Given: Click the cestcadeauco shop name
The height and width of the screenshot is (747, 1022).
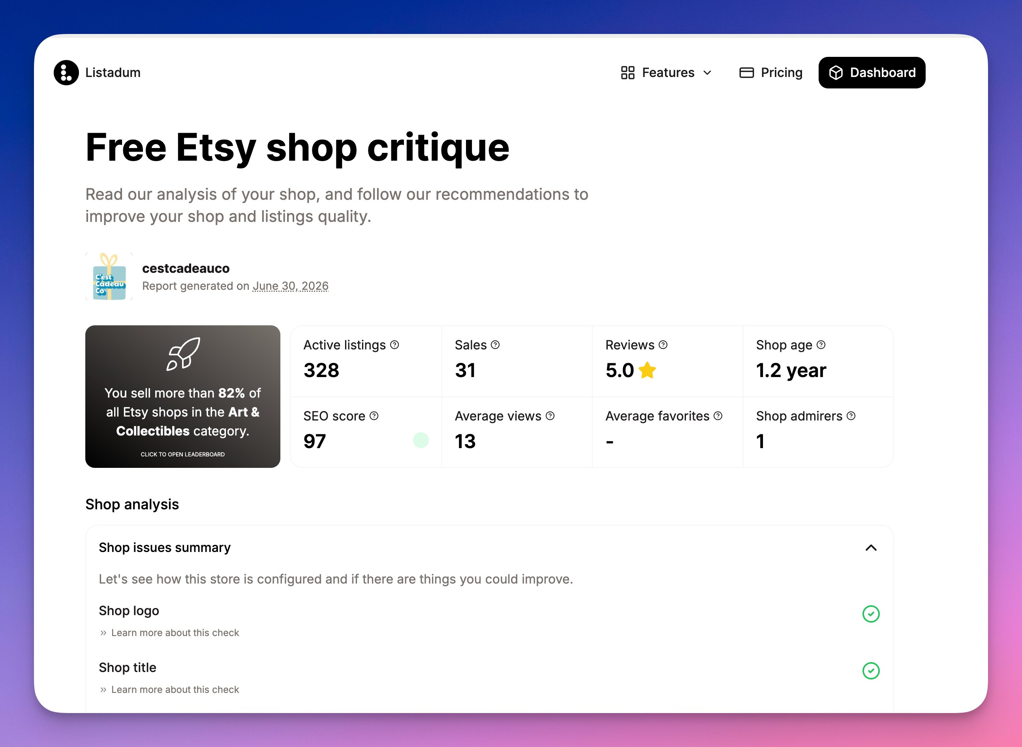Looking at the screenshot, I should [186, 268].
